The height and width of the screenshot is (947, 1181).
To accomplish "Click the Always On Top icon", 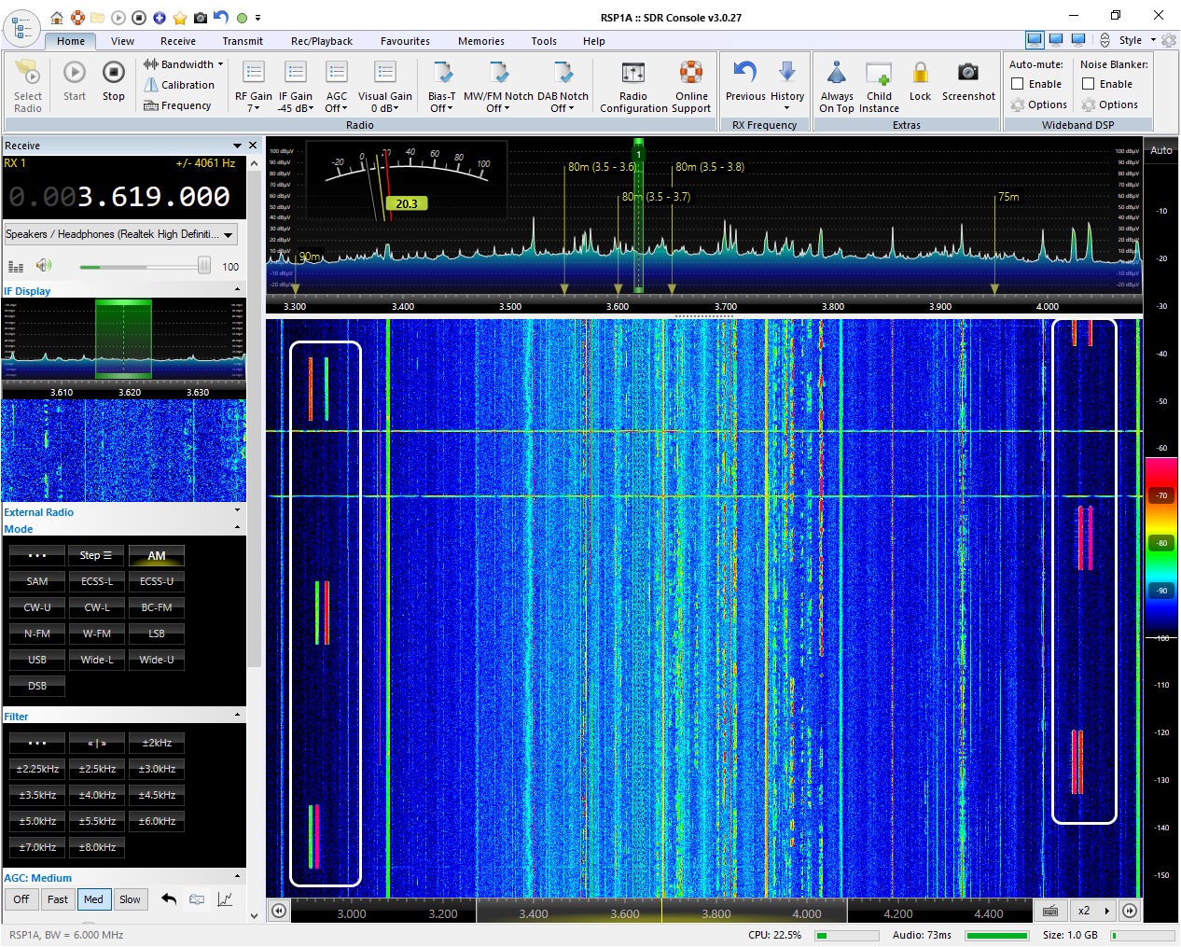I will [x=837, y=74].
